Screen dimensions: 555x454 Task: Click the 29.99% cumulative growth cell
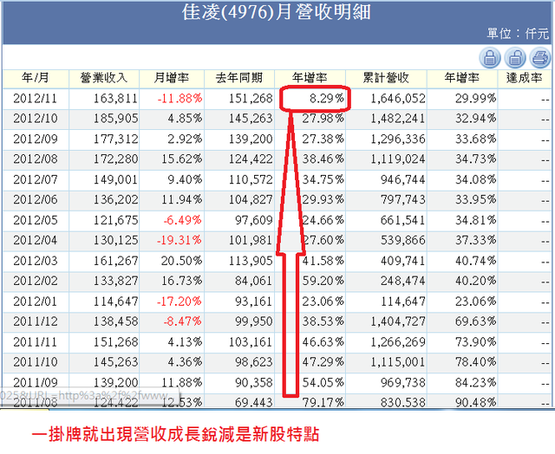click(475, 98)
